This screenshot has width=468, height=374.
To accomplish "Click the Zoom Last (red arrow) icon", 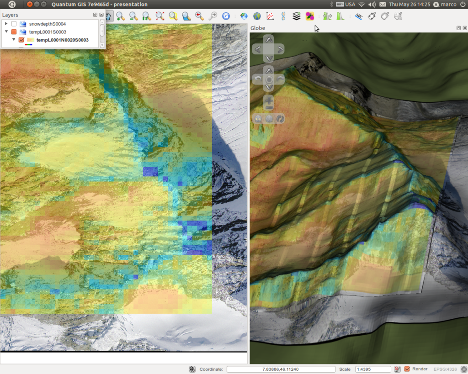I will (199, 16).
